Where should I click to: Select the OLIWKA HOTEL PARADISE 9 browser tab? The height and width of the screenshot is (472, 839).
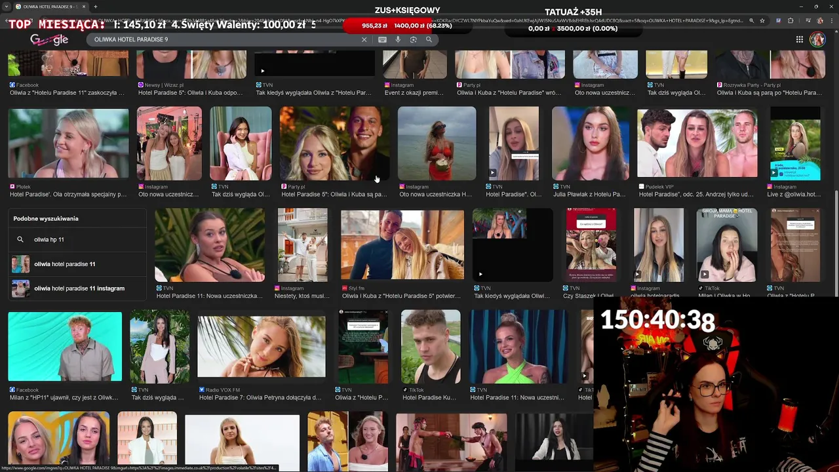[49, 7]
